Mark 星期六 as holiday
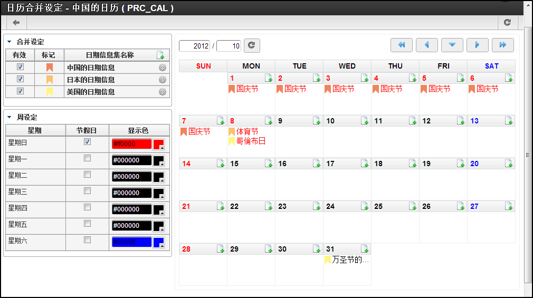 [x=88, y=239]
